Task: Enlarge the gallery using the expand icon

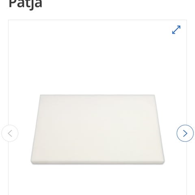Action: click(x=176, y=30)
